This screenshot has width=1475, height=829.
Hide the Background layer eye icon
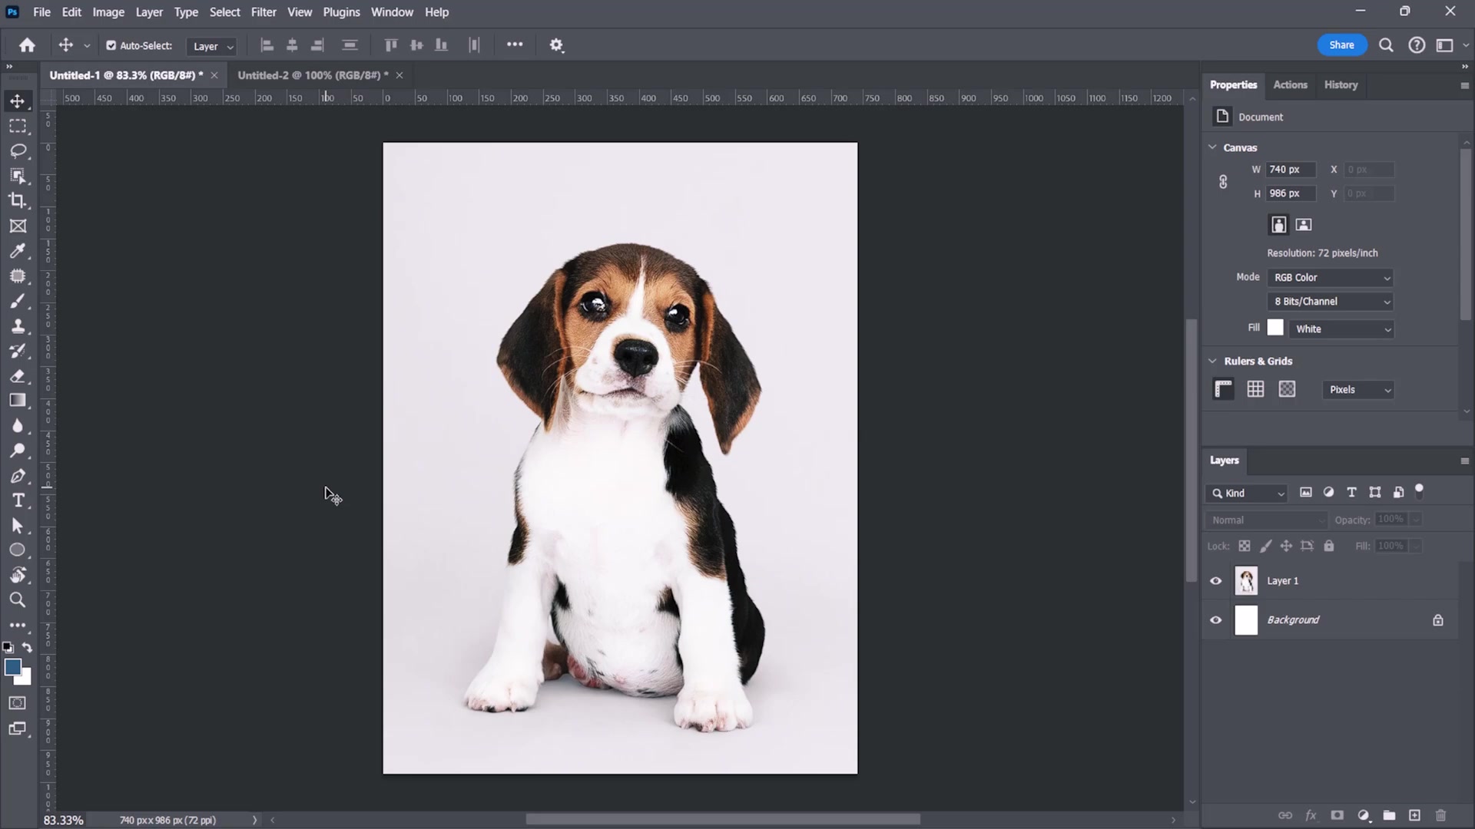(1215, 620)
